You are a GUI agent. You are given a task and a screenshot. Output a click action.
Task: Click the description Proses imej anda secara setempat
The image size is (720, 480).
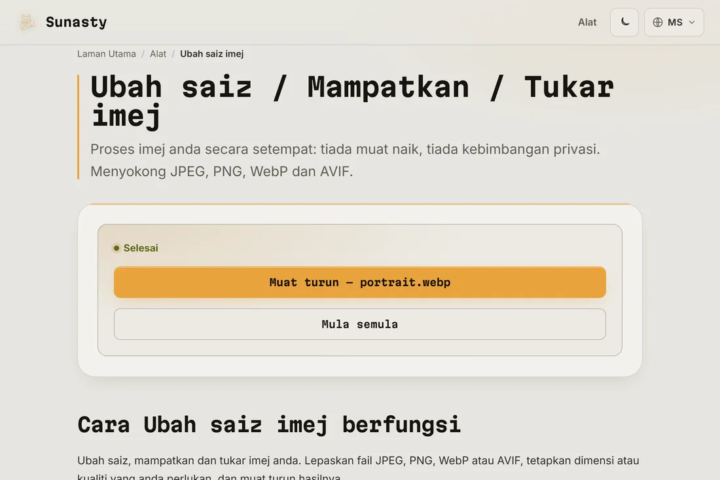tap(345, 149)
